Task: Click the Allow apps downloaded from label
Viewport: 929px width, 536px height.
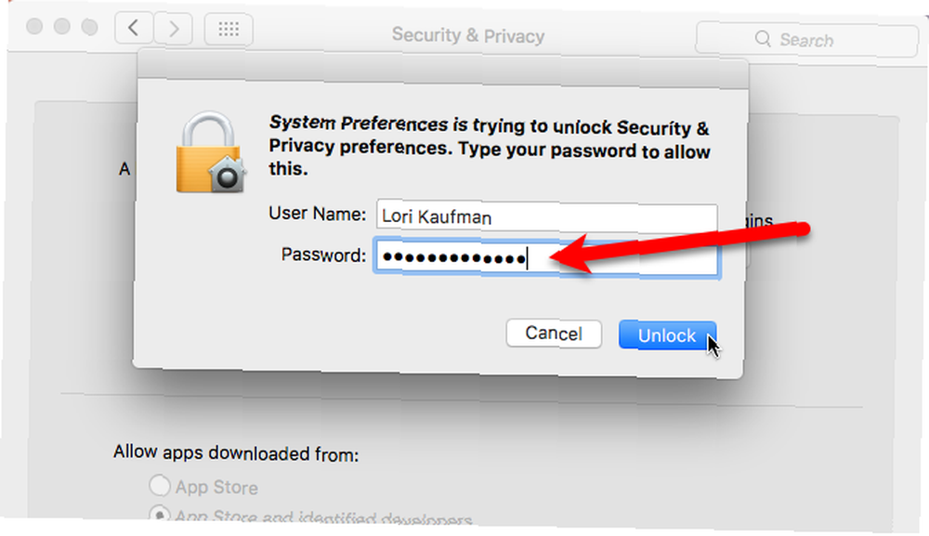Action: 236,453
